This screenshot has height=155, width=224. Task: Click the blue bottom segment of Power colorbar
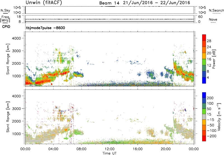(204, 80)
